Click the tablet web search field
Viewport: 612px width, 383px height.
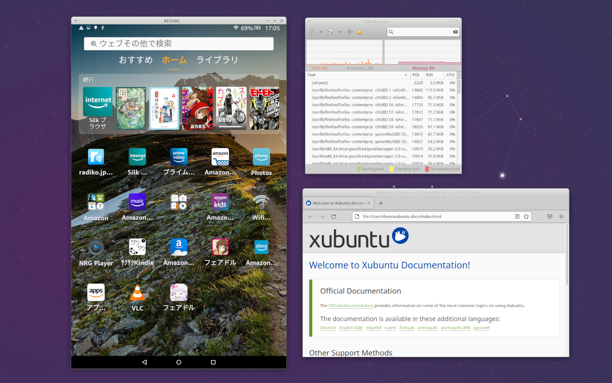tap(179, 44)
